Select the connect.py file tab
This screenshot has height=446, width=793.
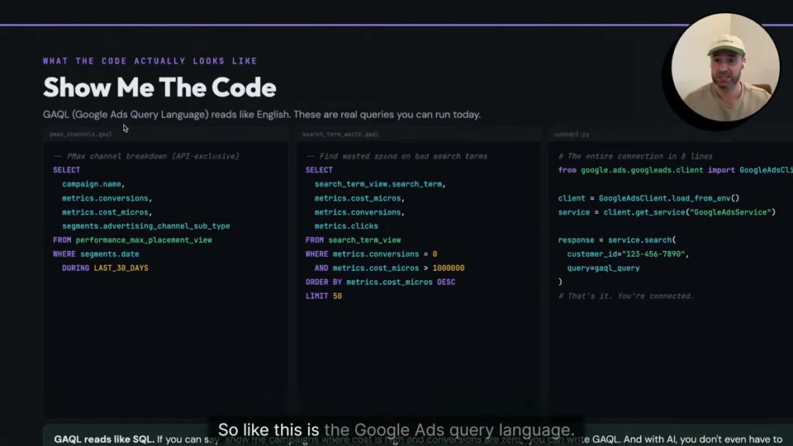coord(572,134)
